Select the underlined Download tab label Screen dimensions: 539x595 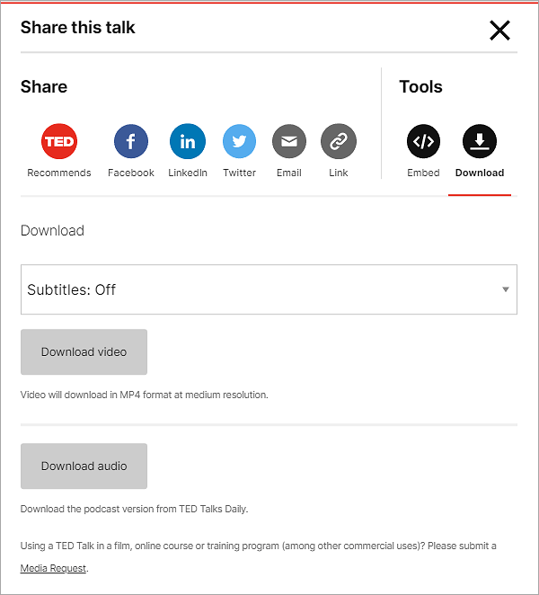(480, 173)
